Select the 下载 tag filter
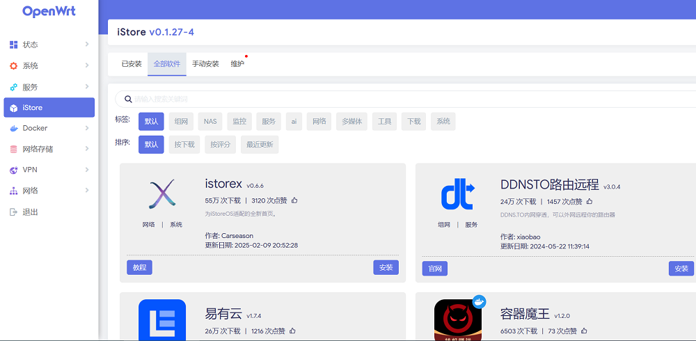This screenshot has width=696, height=341. pos(413,121)
